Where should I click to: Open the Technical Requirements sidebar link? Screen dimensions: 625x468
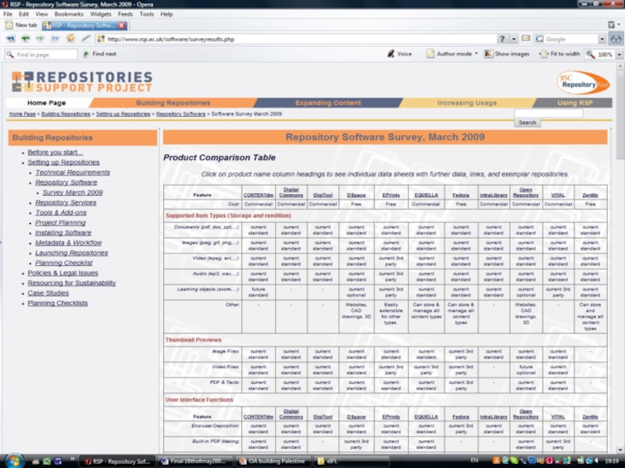click(x=72, y=172)
